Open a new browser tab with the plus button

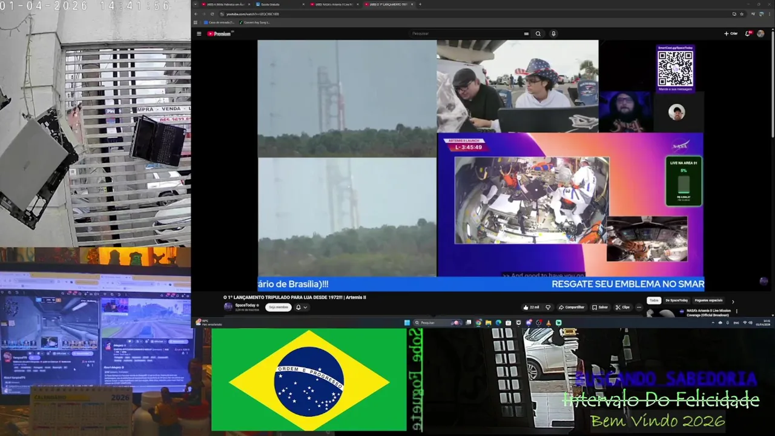pyautogui.click(x=420, y=4)
